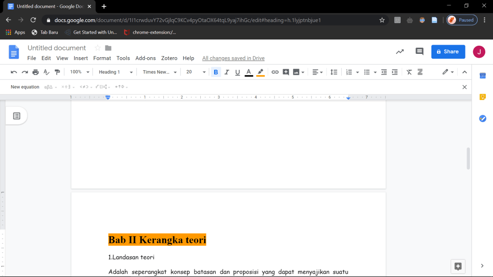Viewport: 493px width, 277px height.
Task: Open the Heading 1 styles dropdown
Action: [116, 72]
